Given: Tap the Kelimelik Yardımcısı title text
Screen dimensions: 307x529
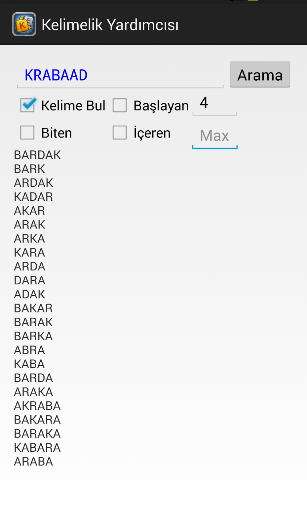Looking at the screenshot, I should point(110,25).
